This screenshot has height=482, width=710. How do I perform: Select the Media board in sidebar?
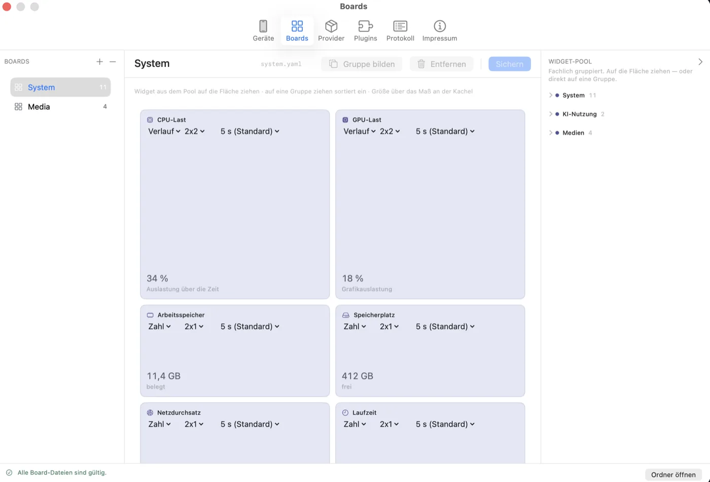(60, 107)
